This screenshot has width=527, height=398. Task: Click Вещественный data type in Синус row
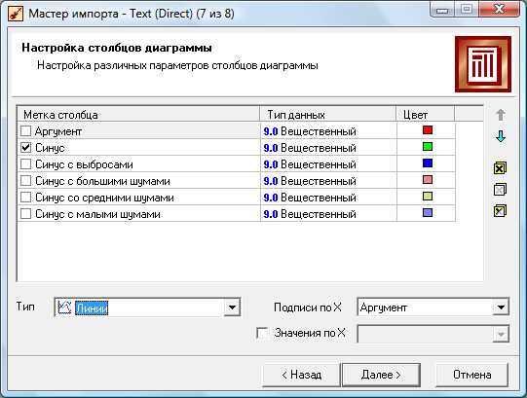(x=319, y=148)
